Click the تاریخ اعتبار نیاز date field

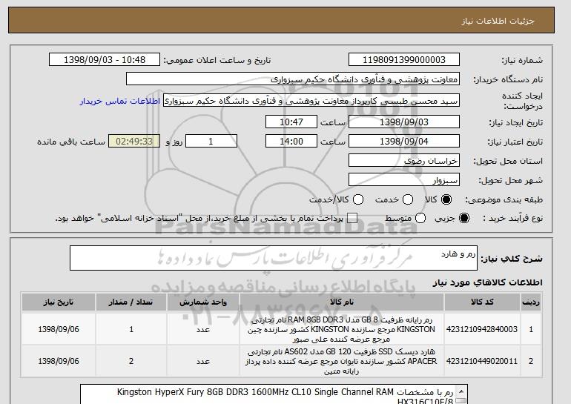tap(404, 142)
